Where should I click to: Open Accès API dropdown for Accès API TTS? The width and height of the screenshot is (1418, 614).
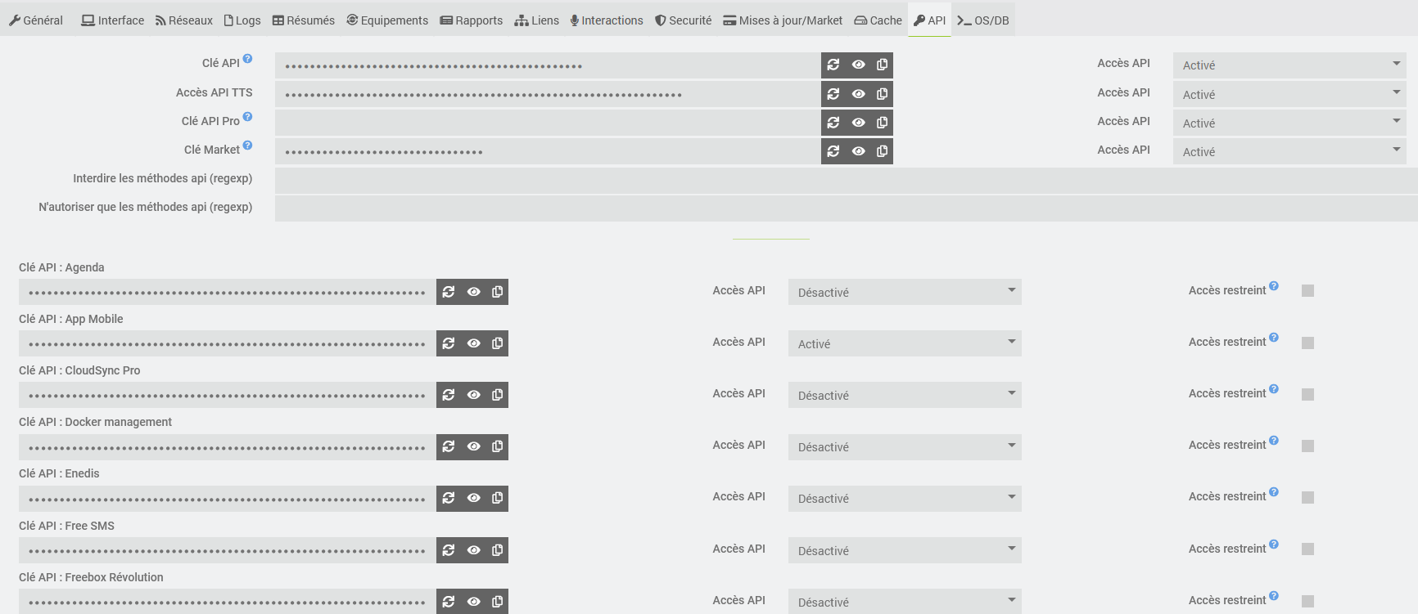[x=1289, y=94]
